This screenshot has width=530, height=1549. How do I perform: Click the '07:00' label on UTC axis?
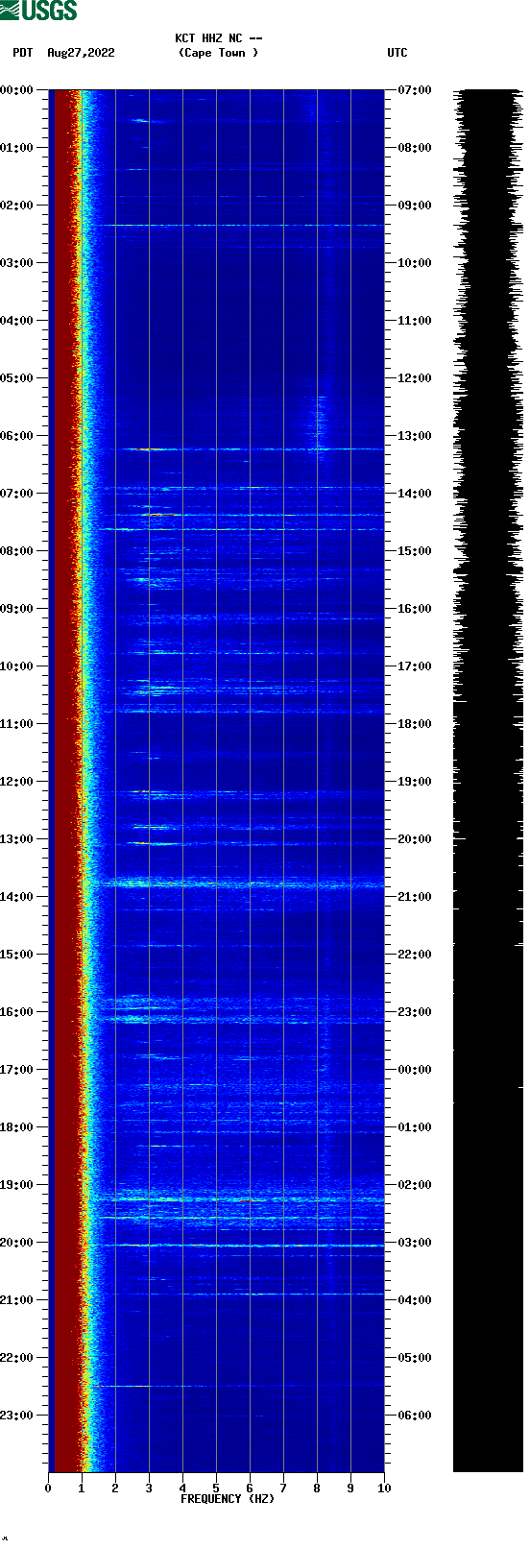[415, 90]
